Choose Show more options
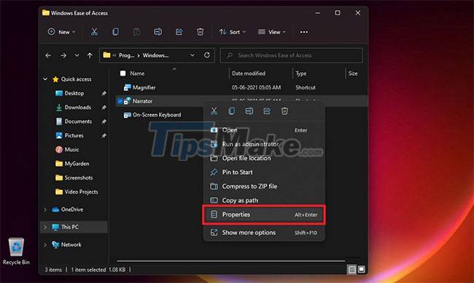 tap(264, 233)
